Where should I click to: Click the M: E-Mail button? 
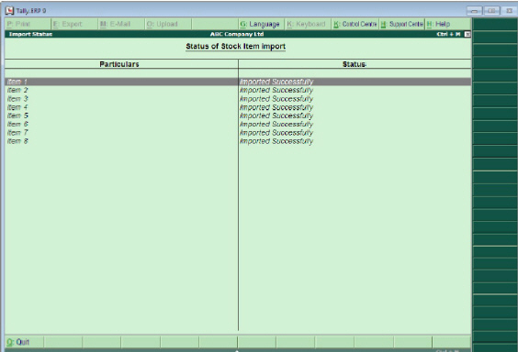click(121, 24)
